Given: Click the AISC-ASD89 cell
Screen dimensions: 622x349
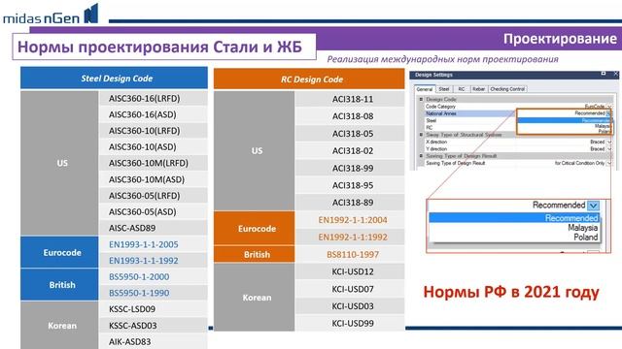Looking at the screenshot, I should [154, 228].
